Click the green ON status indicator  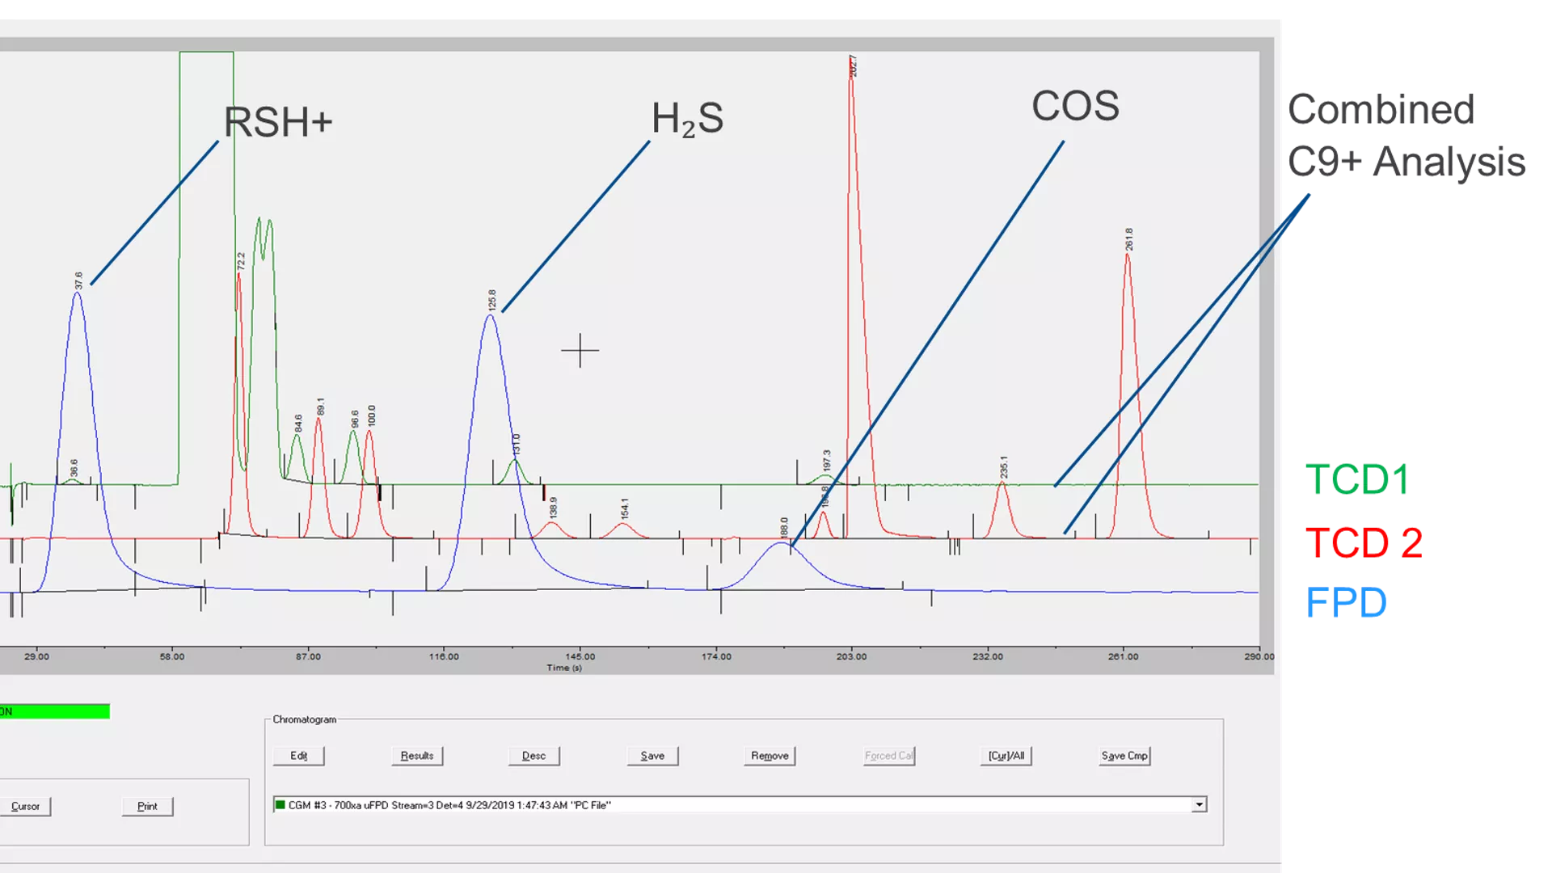55,711
